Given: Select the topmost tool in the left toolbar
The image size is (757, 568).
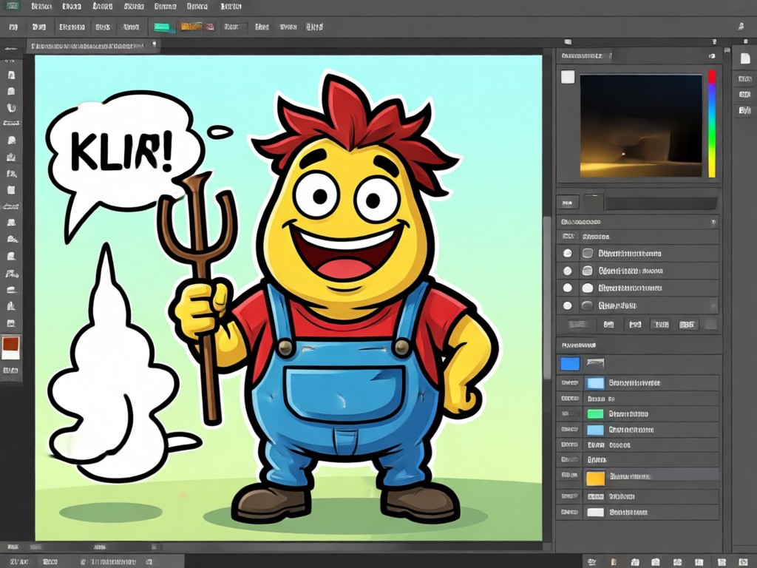Looking at the screenshot, I should (12, 75).
